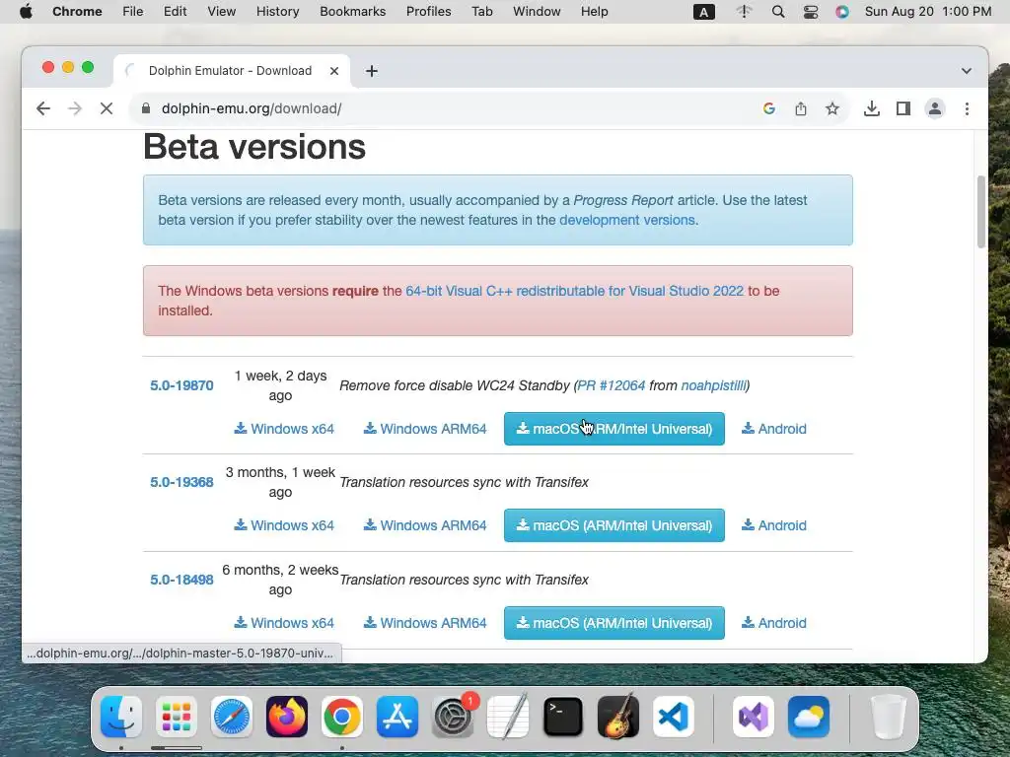The height and width of the screenshot is (757, 1010).
Task: Open the Chrome File menu
Action: tap(133, 12)
